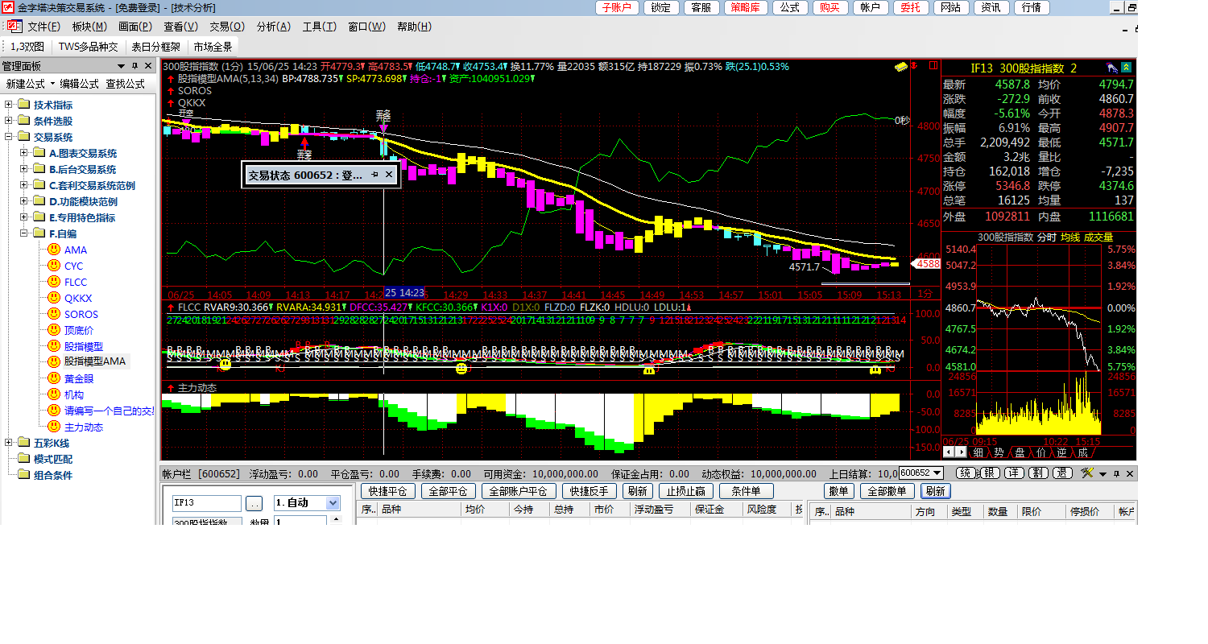Expand D.功能模块范例 node
The width and height of the screenshot is (1208, 644).
coord(24,201)
